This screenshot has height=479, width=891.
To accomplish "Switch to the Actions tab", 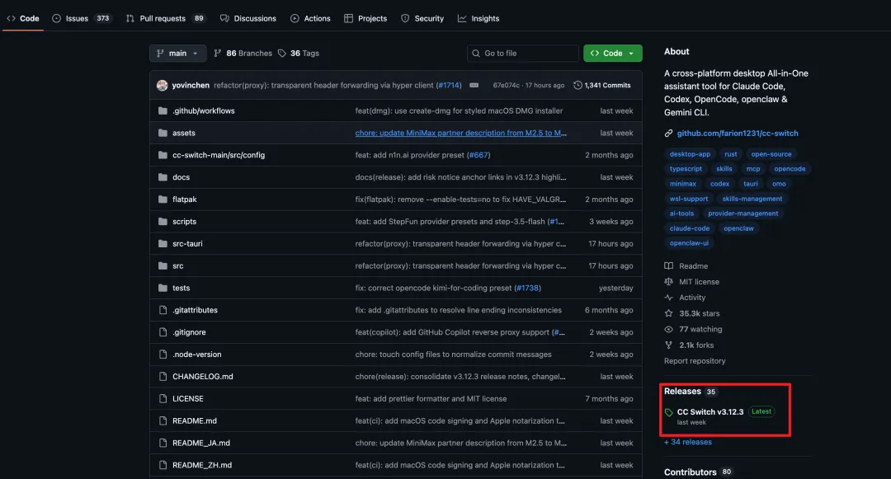I will point(310,18).
